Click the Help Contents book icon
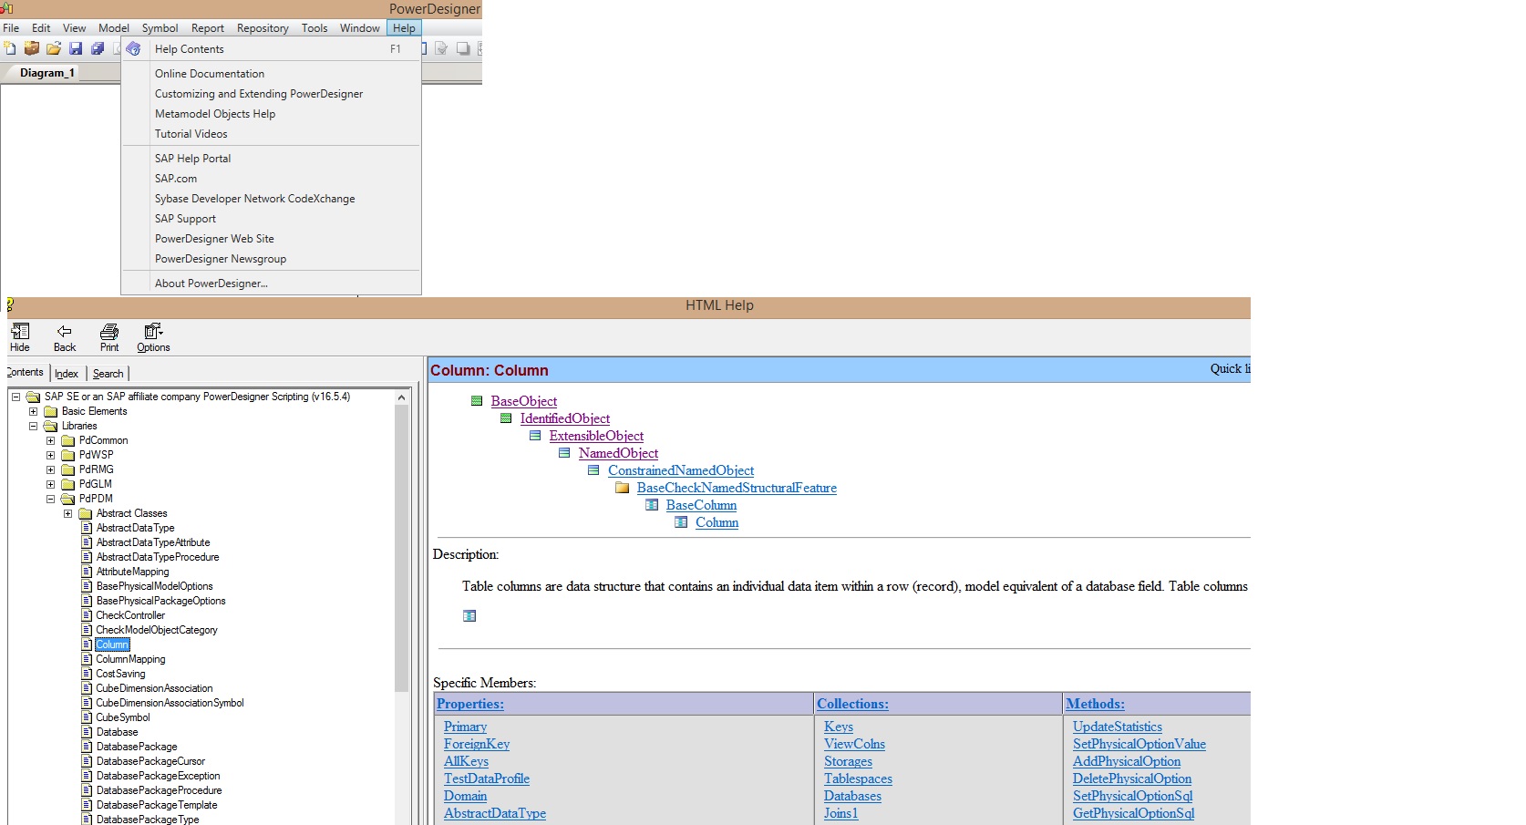Image resolution: width=1526 pixels, height=825 pixels. click(134, 49)
